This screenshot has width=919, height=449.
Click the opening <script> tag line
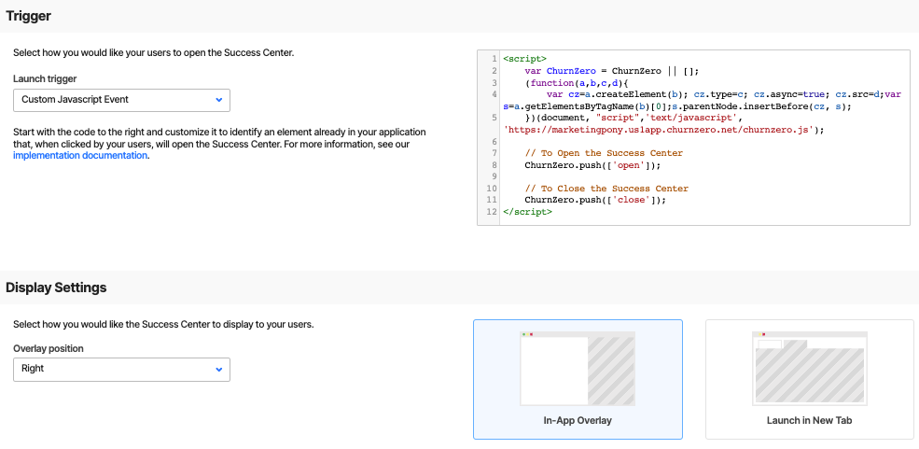point(524,59)
